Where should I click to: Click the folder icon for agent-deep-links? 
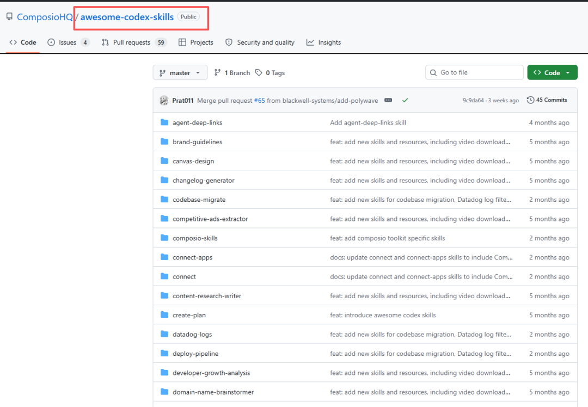pyautogui.click(x=164, y=122)
